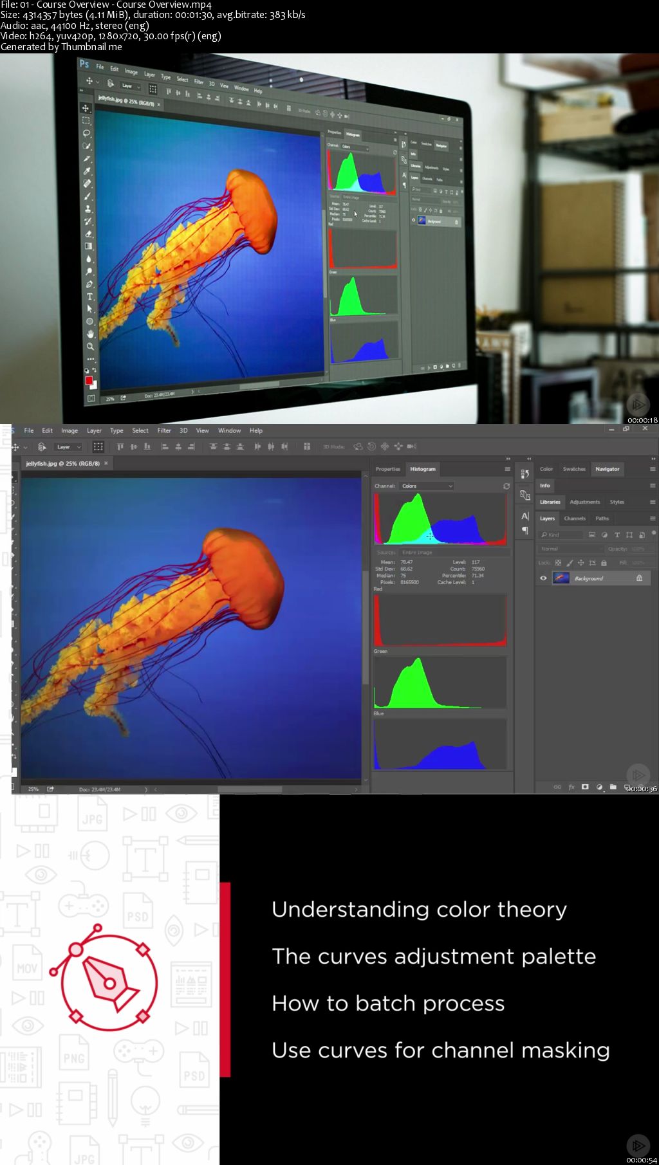Click the 3D video camera zoom icon
The image size is (659, 1165).
point(412,446)
